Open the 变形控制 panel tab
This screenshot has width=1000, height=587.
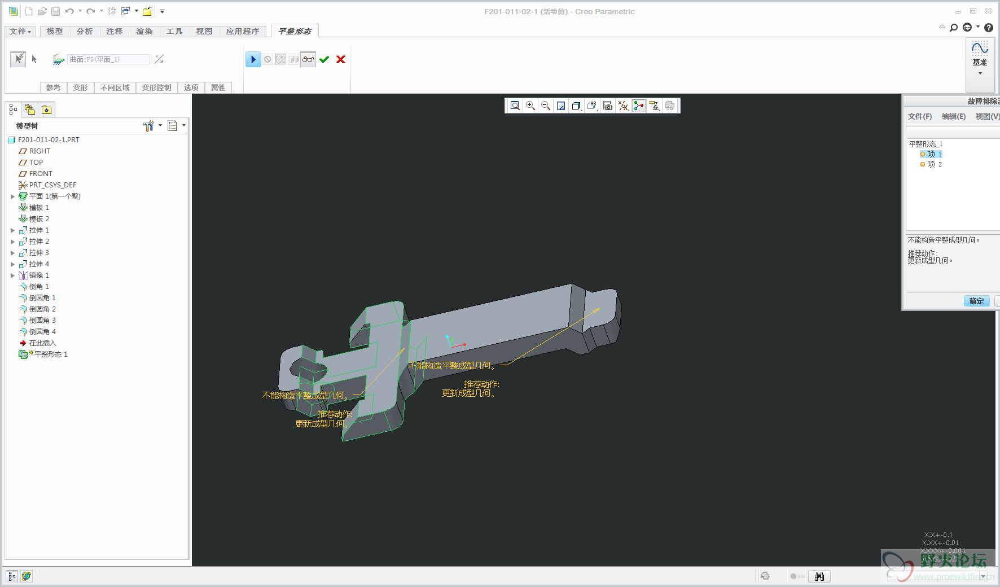pos(156,87)
